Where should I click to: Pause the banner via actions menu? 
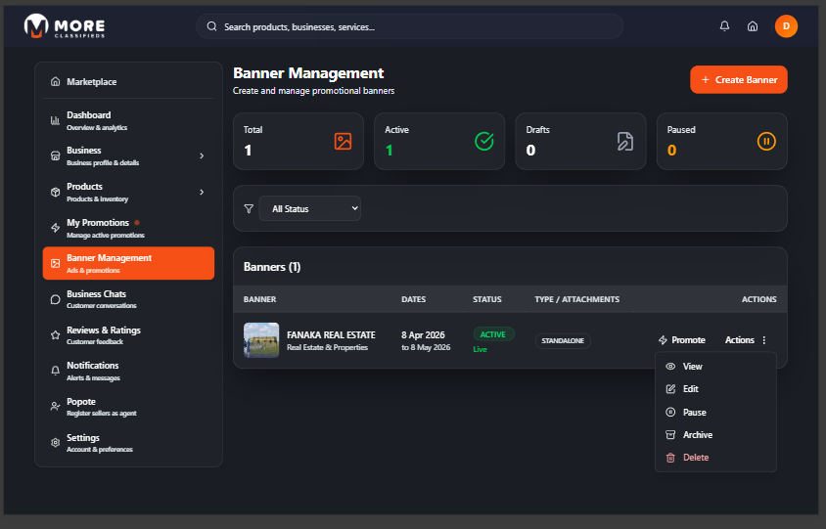point(694,413)
